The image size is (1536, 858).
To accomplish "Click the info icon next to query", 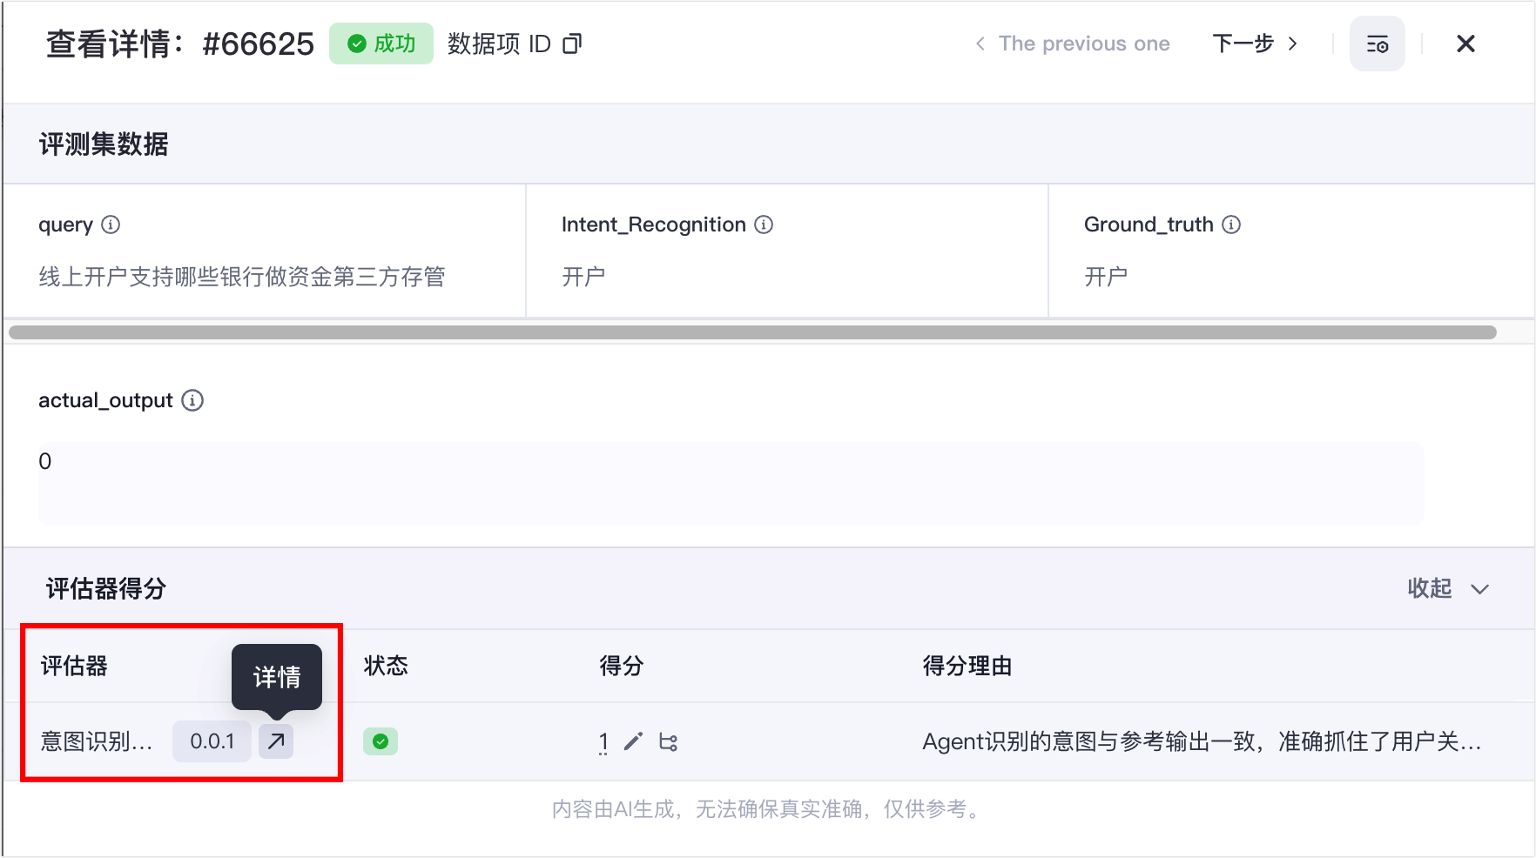I will click(x=111, y=225).
